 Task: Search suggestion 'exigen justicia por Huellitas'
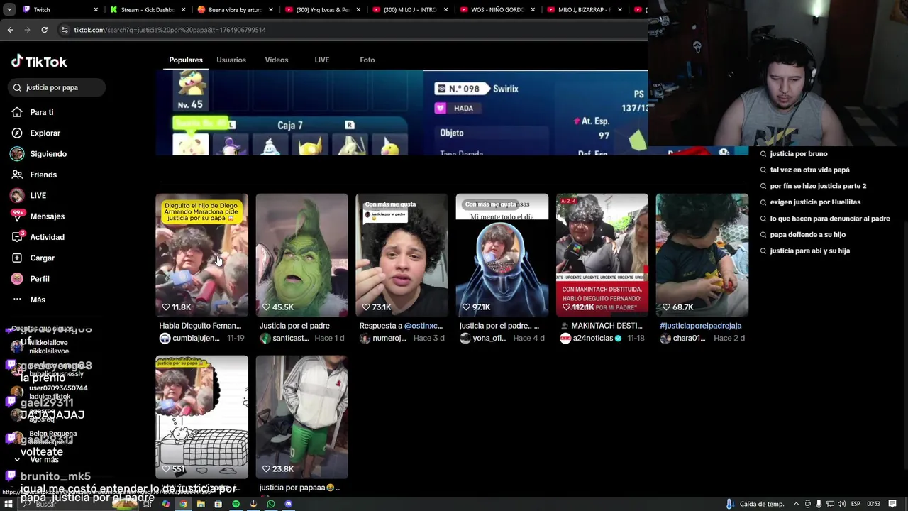pos(814,202)
